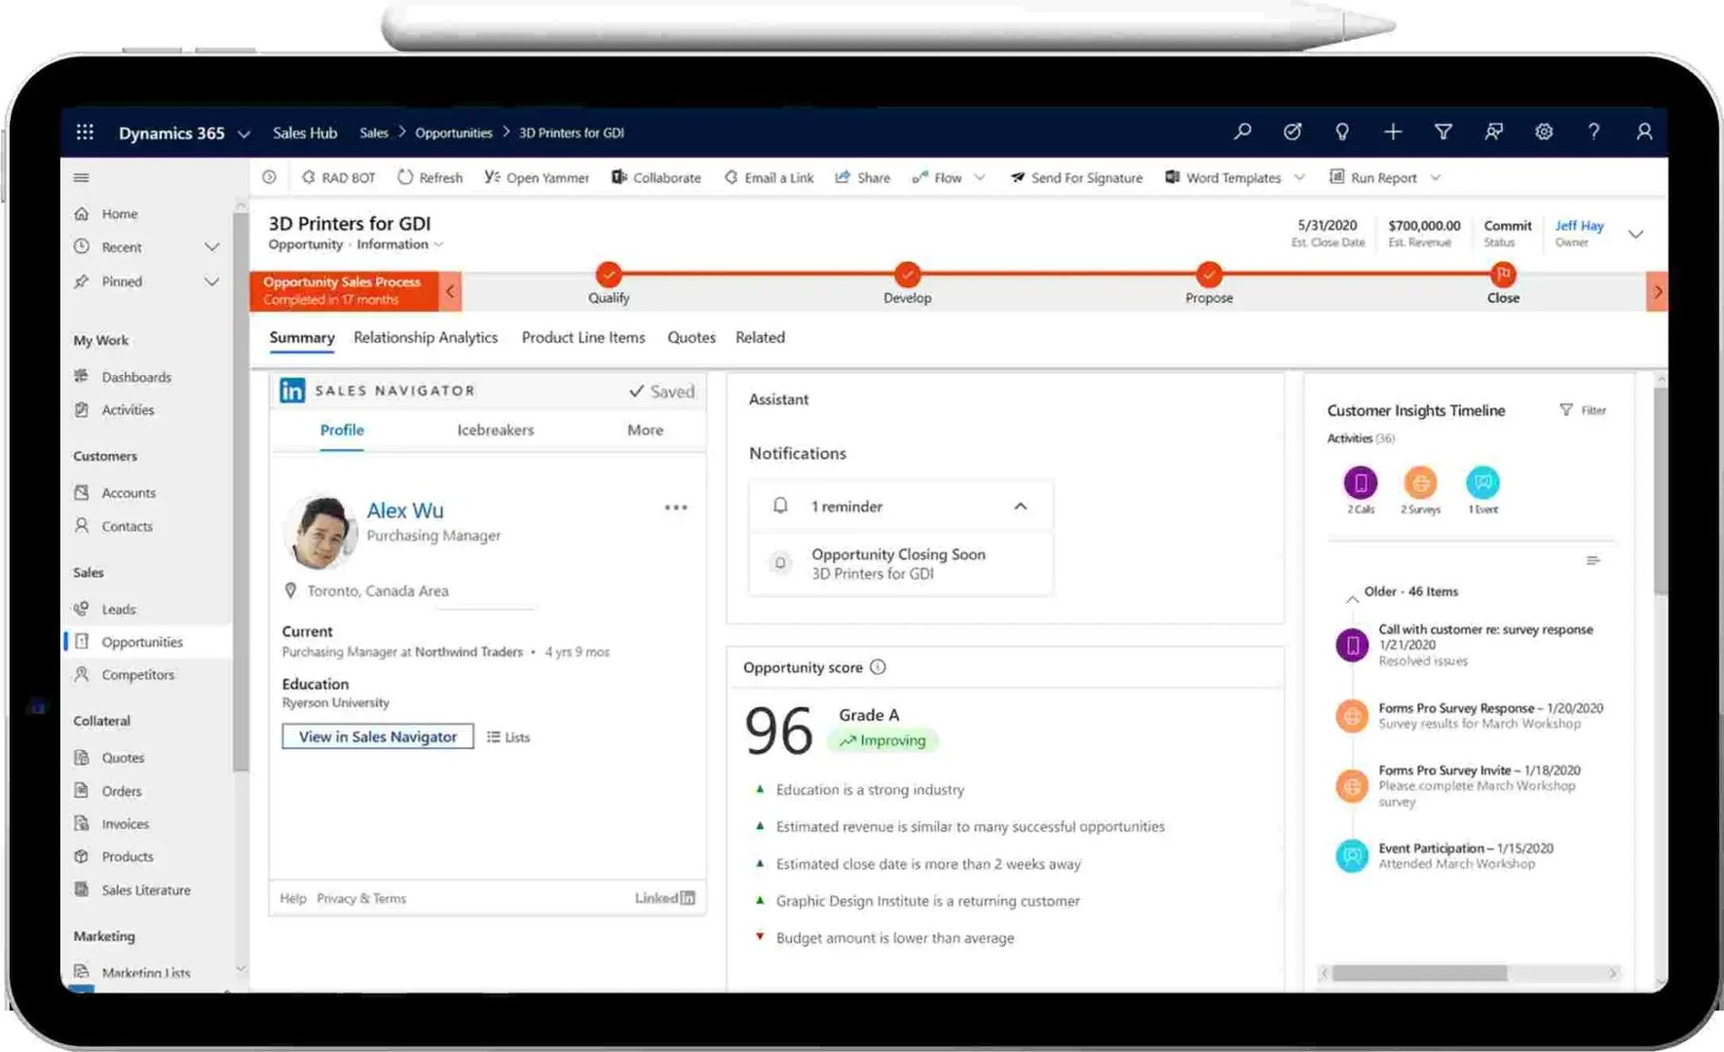
Task: Click Filter in Customer Insights Timeline
Action: 1583,410
